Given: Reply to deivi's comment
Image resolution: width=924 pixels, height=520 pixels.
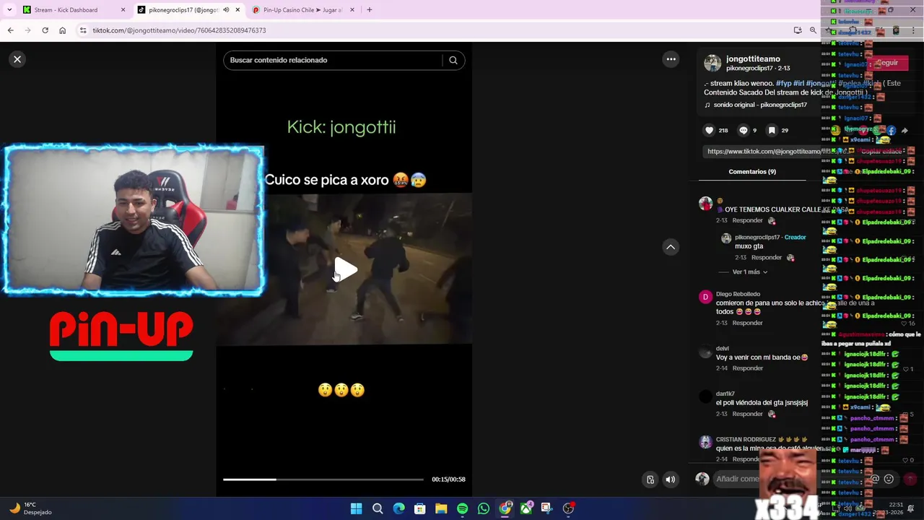Looking at the screenshot, I should (747, 368).
